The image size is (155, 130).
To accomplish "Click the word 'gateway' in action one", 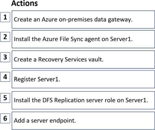I will point(120,20).
